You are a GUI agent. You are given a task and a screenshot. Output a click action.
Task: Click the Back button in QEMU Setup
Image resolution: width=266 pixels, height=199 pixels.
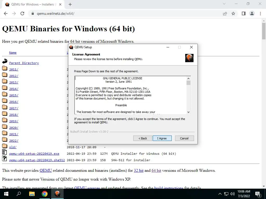[x=143, y=138]
